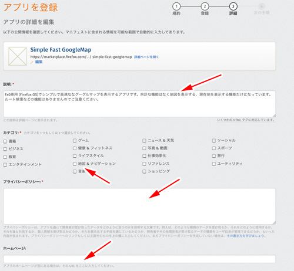
Task: Tick the 旅行 category checkbox
Action: [214, 156]
